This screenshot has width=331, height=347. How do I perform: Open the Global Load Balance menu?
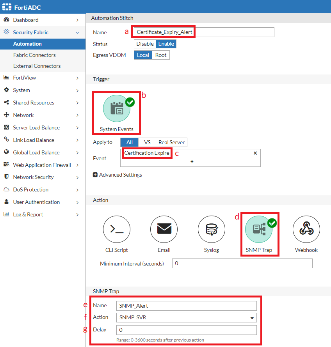[x=43, y=152]
